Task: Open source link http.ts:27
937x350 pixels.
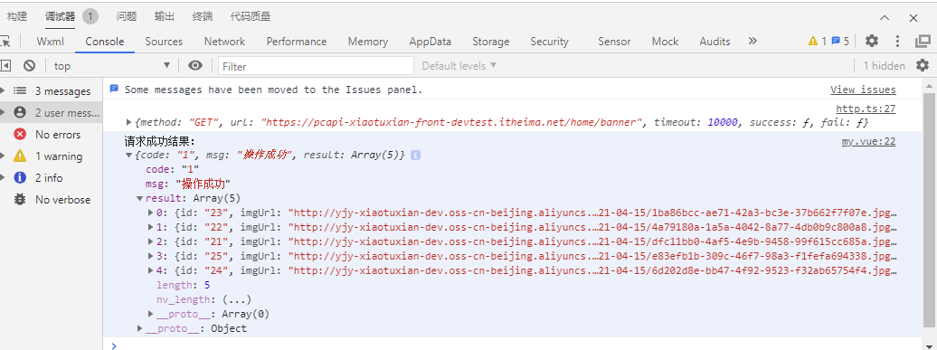Action: (866, 109)
